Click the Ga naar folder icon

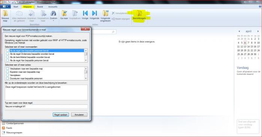pyautogui.click(x=64, y=13)
